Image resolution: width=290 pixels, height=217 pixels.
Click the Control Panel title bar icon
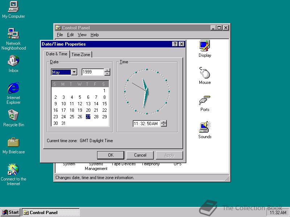58,28
